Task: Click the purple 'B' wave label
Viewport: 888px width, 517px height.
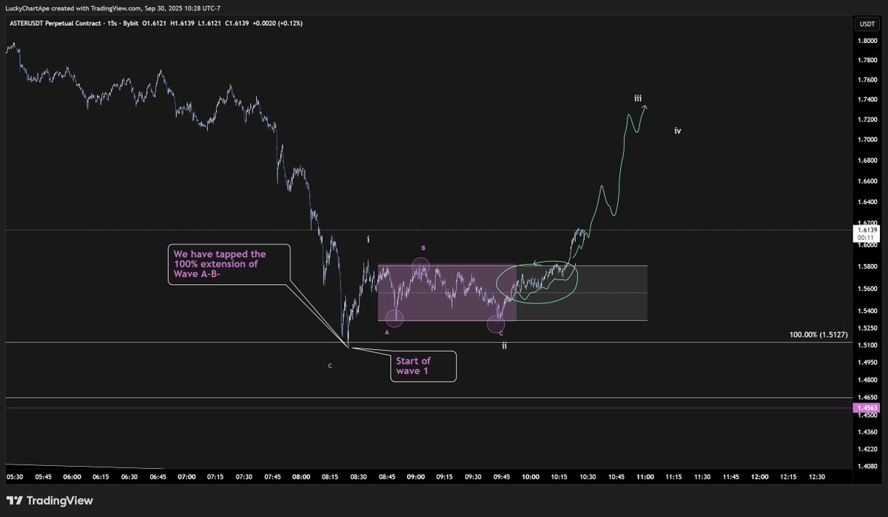Action: (x=423, y=248)
